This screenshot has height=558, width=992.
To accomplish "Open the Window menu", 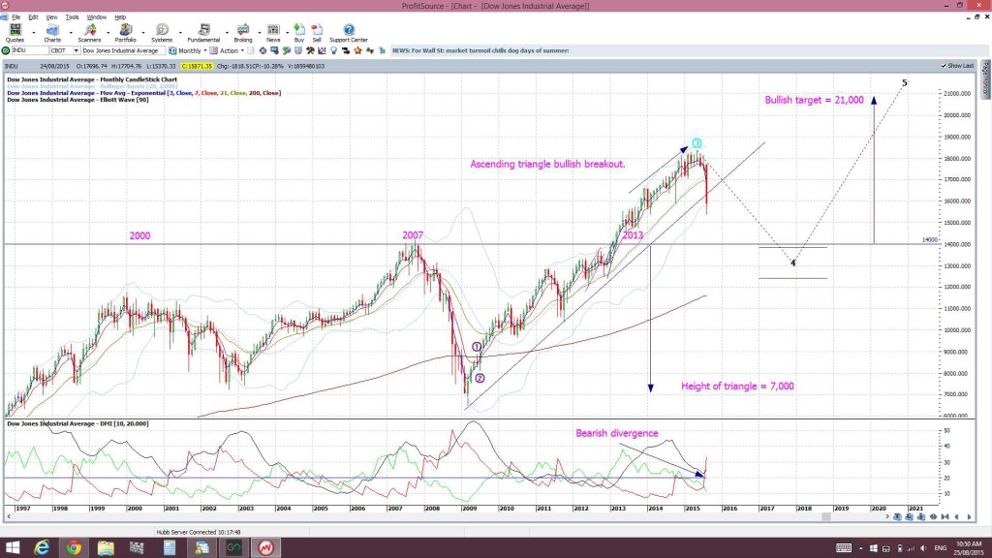I will (x=96, y=17).
